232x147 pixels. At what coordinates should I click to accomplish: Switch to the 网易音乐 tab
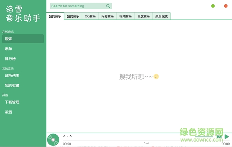click(x=107, y=16)
